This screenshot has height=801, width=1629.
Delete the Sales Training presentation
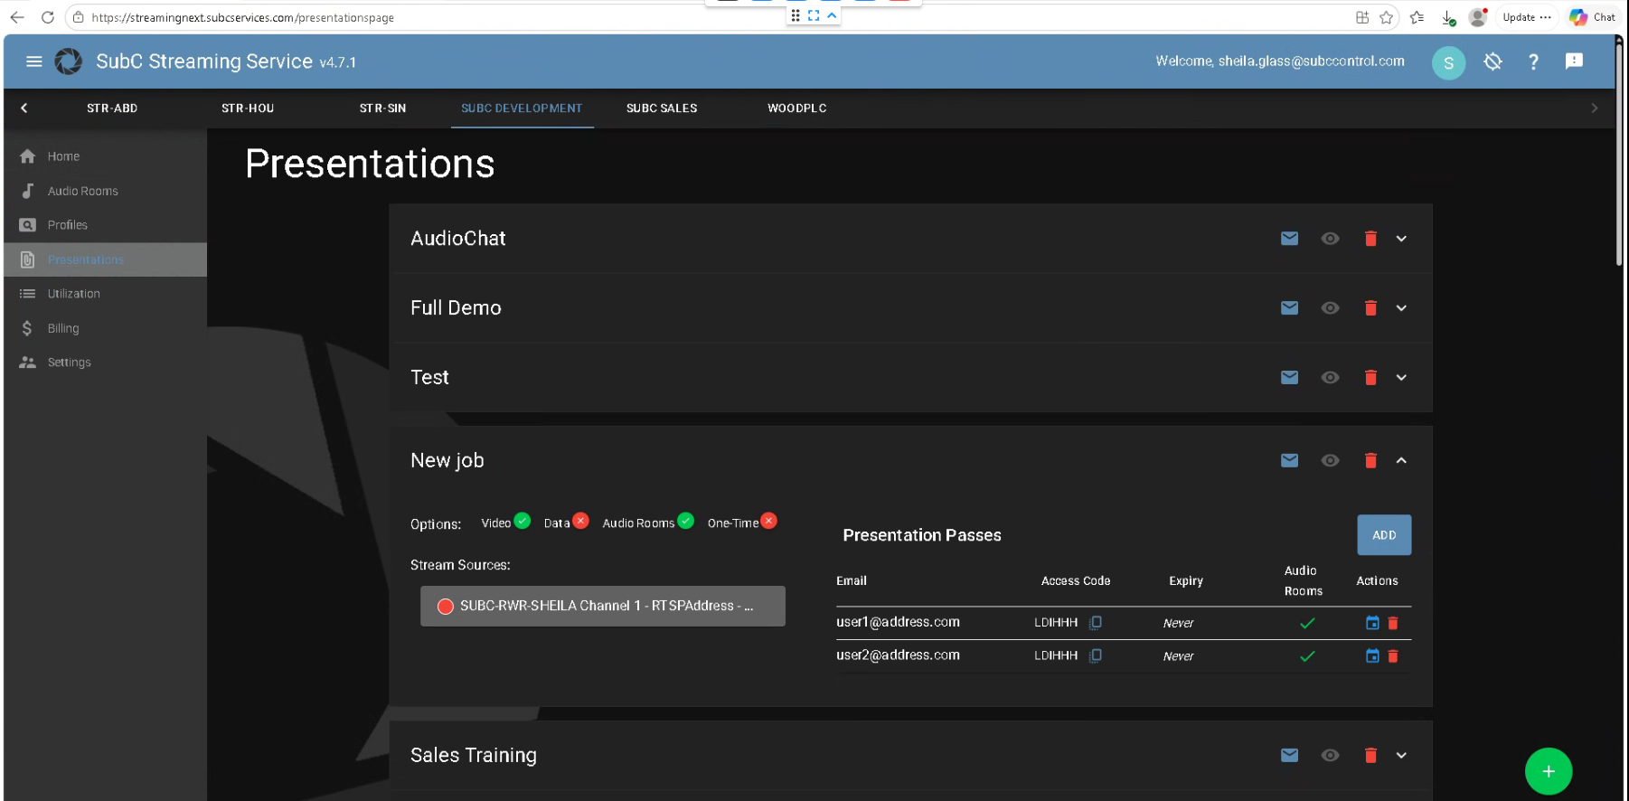point(1370,756)
